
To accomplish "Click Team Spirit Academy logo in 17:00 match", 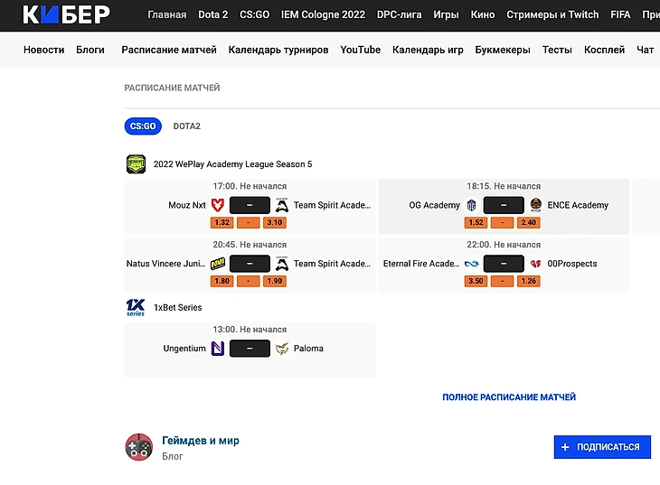I will tap(282, 205).
